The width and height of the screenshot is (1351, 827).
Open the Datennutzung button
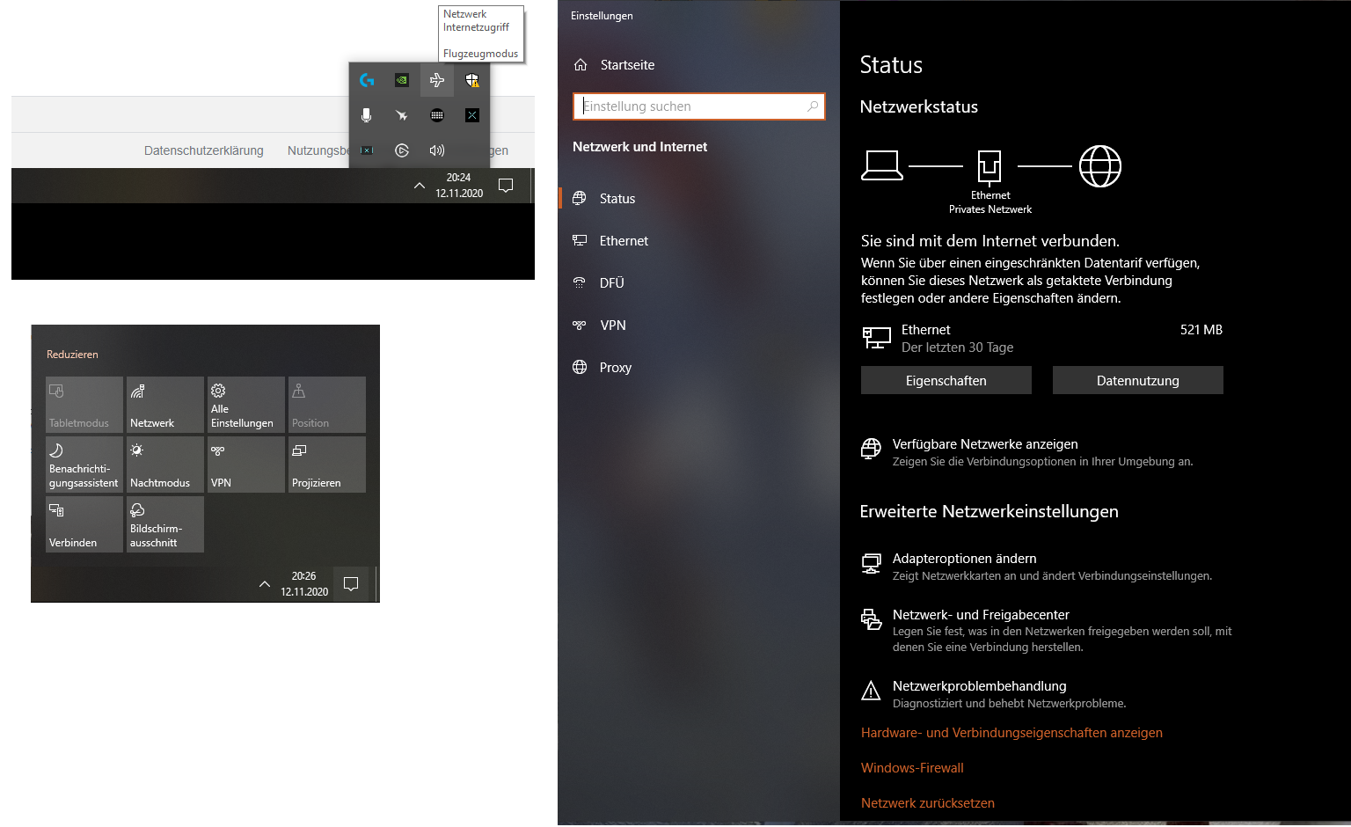(1138, 381)
